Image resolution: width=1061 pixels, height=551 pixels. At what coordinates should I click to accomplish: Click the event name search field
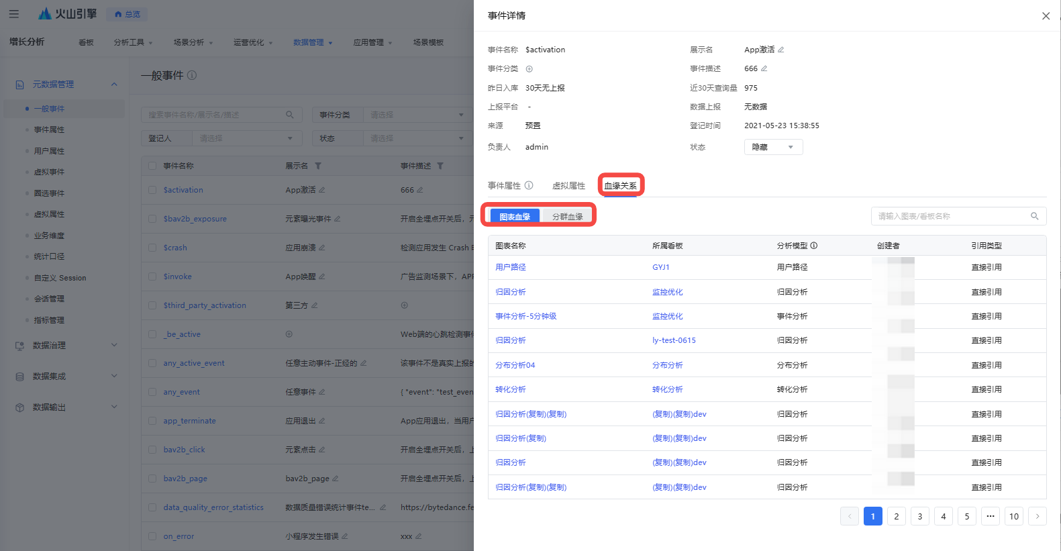click(x=221, y=115)
